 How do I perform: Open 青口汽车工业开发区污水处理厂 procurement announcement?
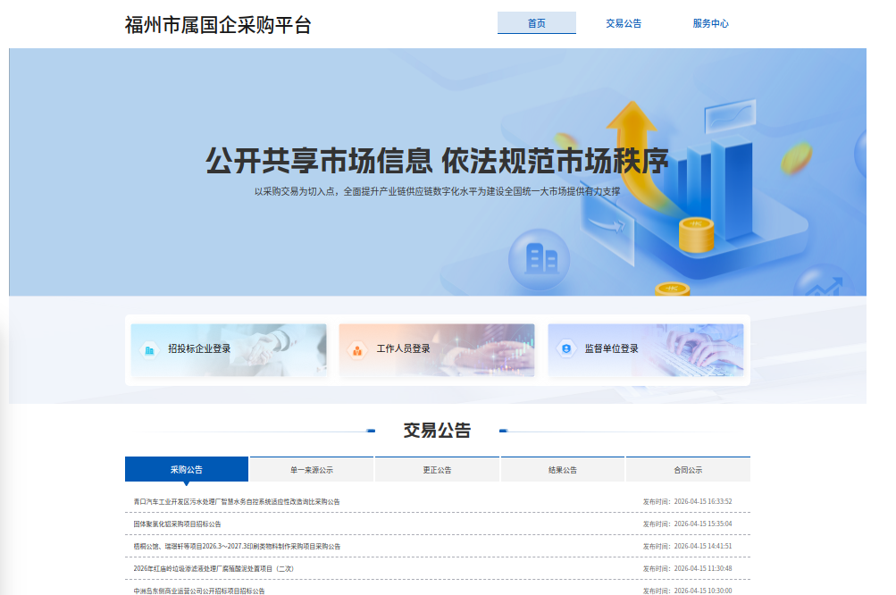click(x=237, y=501)
